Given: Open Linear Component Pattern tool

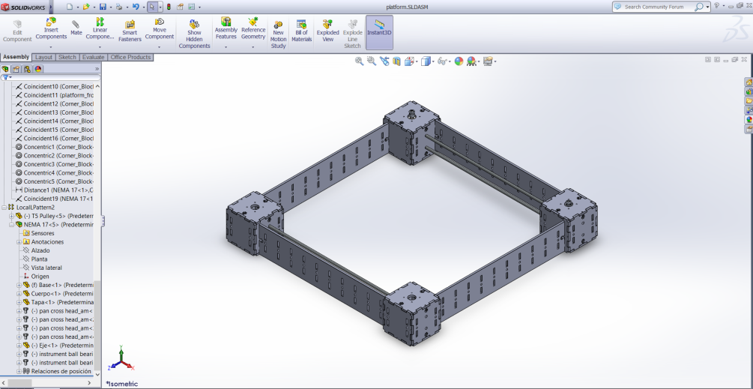Looking at the screenshot, I should (100, 28).
